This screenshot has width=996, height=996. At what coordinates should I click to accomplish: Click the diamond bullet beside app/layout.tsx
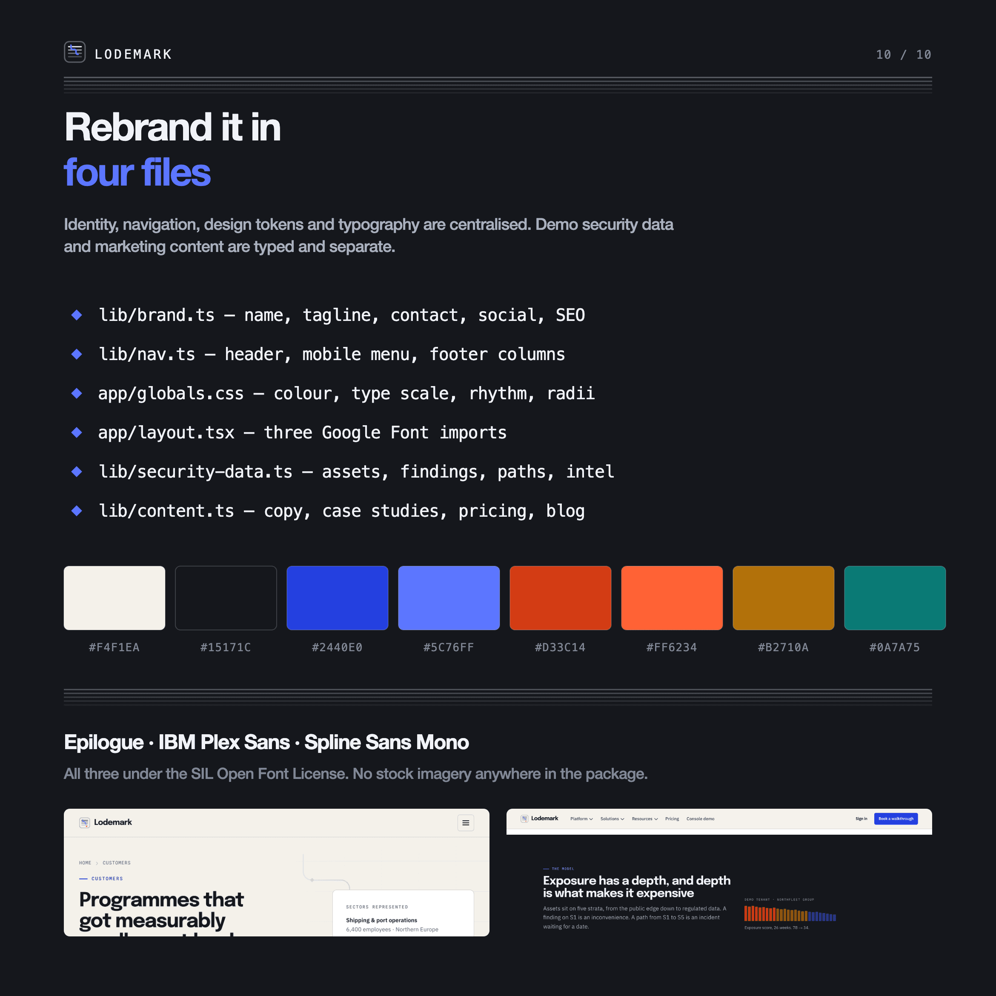[x=77, y=432]
